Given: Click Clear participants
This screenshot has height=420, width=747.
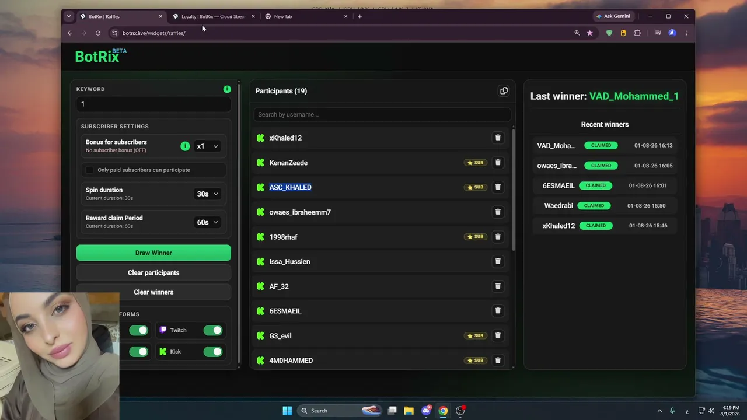Looking at the screenshot, I should (153, 272).
